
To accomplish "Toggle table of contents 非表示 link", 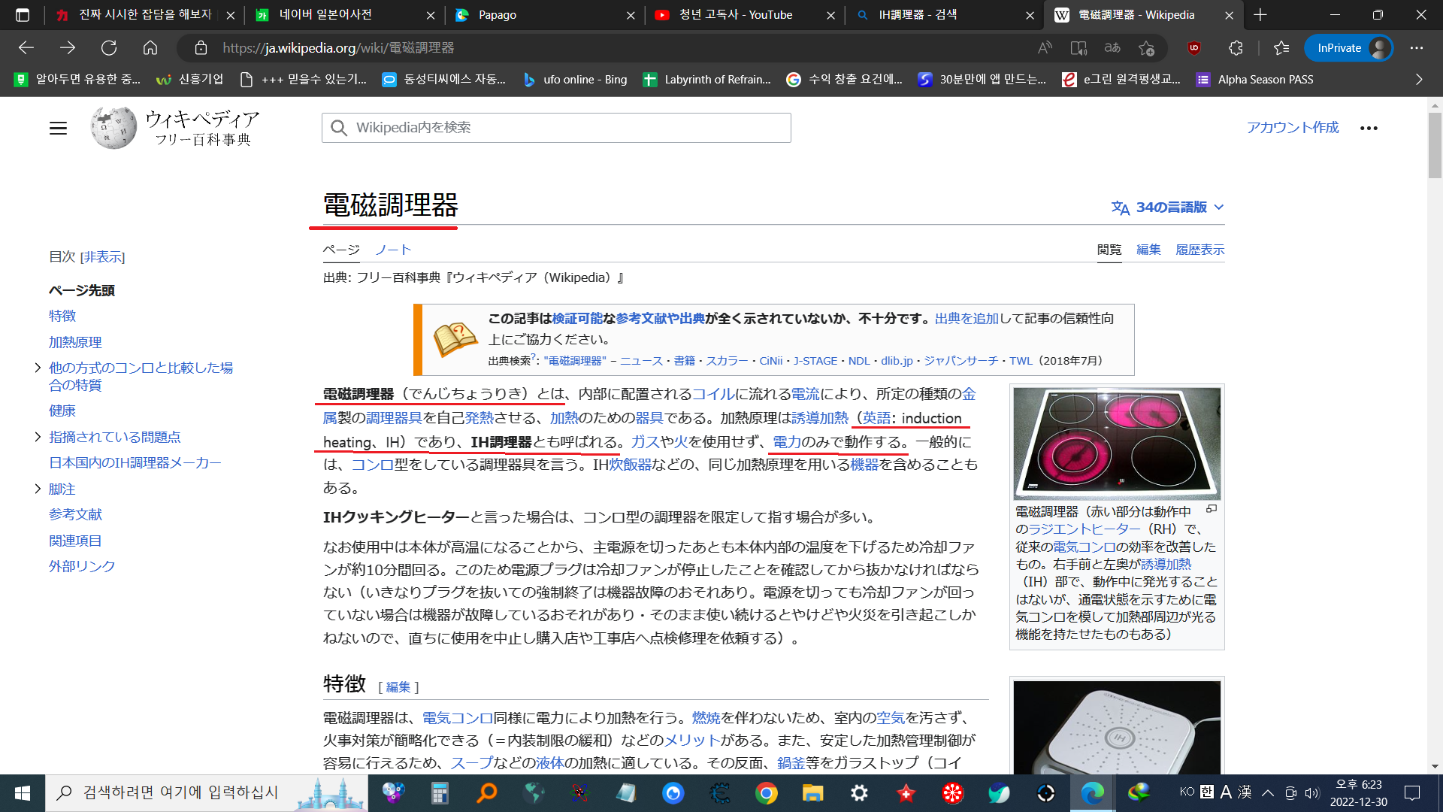I will (x=103, y=257).
